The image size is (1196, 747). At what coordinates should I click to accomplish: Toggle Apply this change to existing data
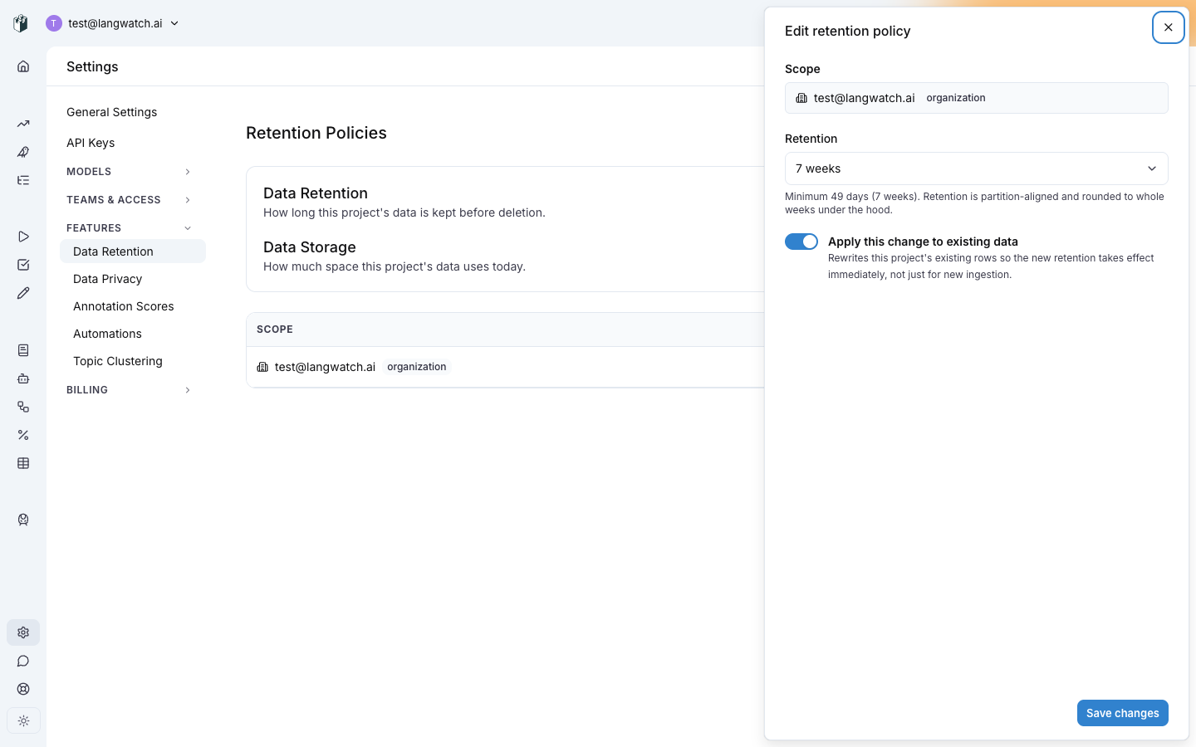(801, 242)
